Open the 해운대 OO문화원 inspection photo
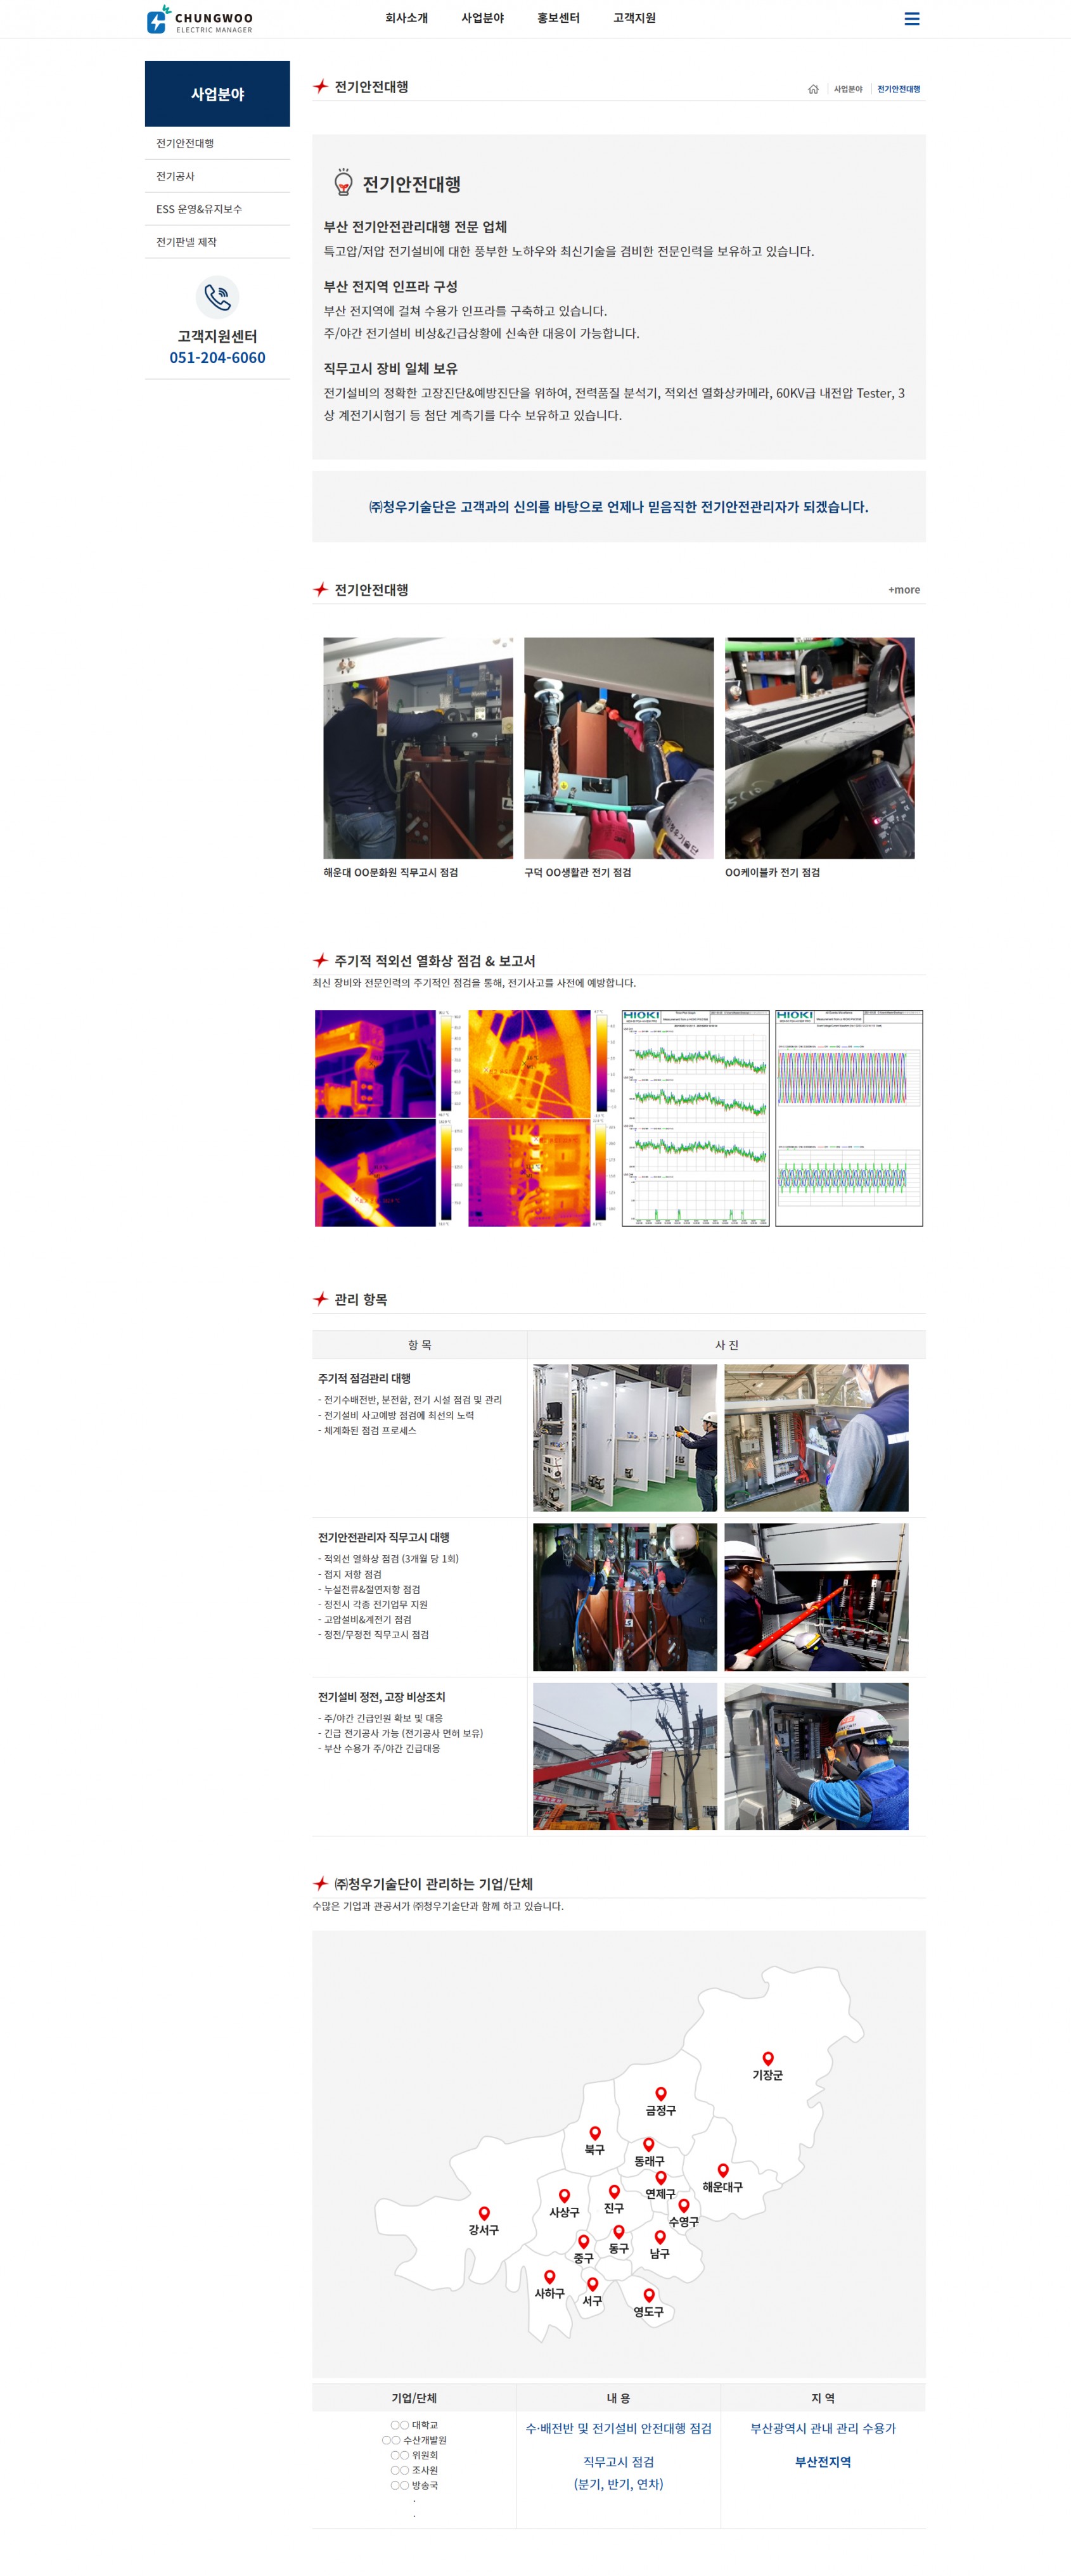 (x=418, y=748)
